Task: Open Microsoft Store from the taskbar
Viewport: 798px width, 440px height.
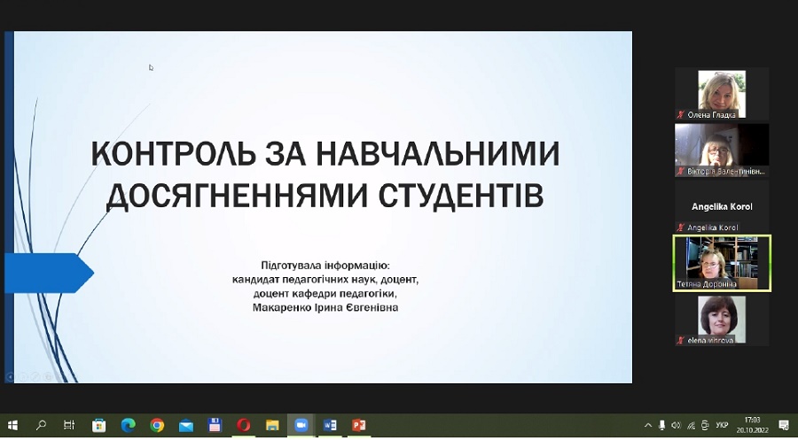Action: click(x=99, y=425)
